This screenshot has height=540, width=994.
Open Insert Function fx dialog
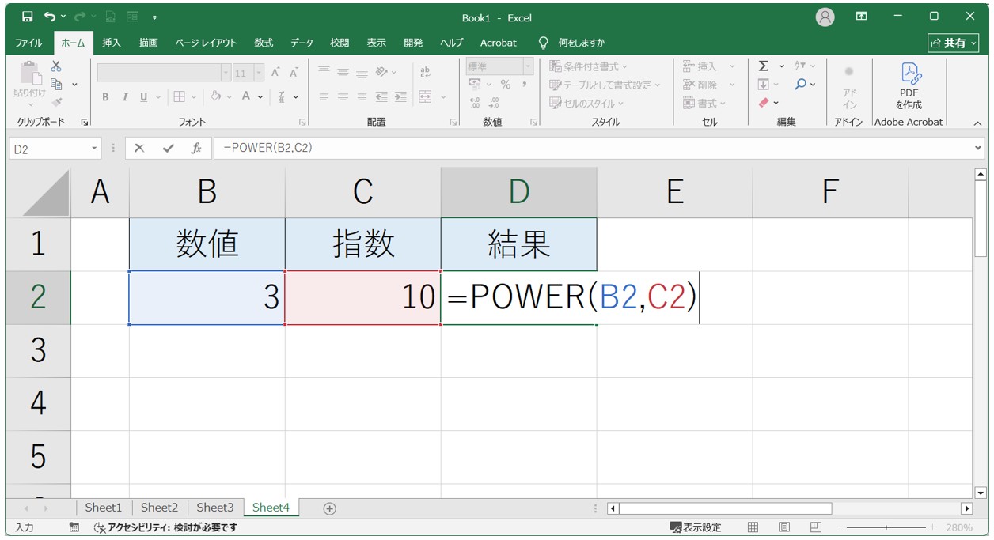[x=196, y=149]
